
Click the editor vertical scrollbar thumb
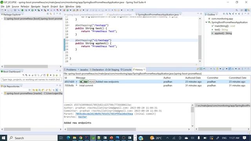pyautogui.click(x=200, y=47)
